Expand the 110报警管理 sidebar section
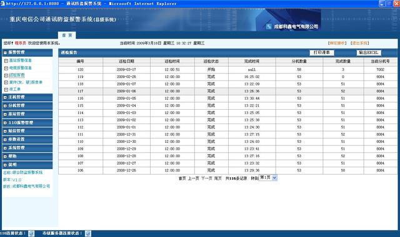Screen dimensions: 400x237 point(5,123)
